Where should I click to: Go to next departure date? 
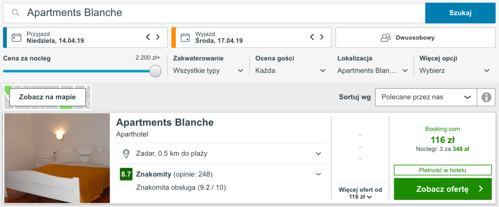[322, 37]
